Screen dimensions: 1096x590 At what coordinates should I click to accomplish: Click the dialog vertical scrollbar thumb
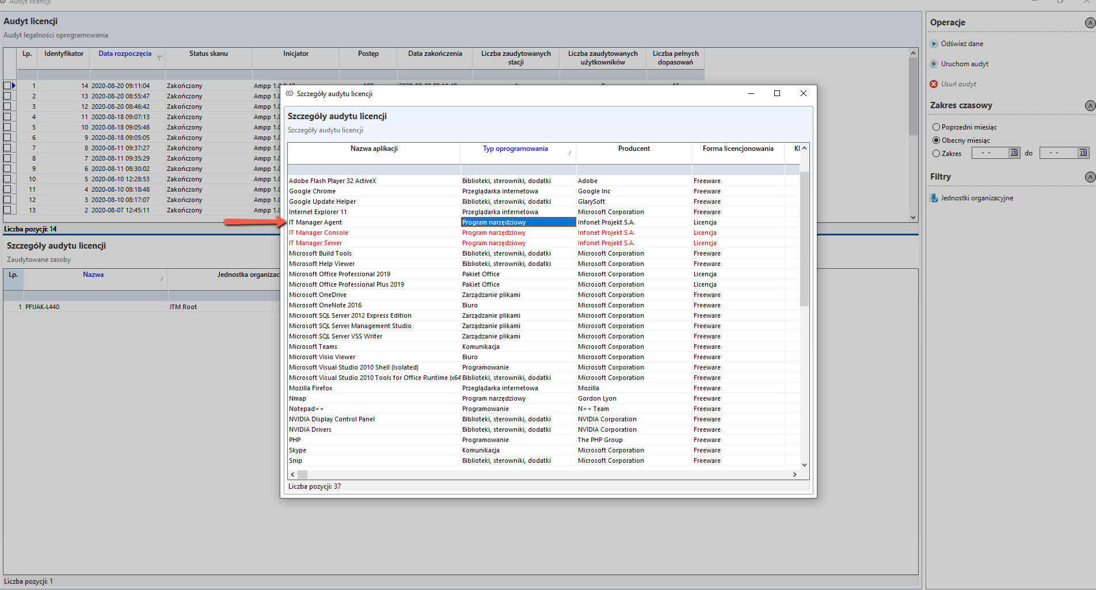(x=804, y=239)
